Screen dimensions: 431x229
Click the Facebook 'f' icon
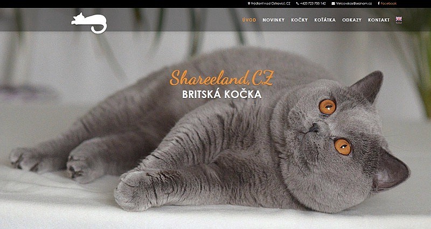click(x=379, y=4)
